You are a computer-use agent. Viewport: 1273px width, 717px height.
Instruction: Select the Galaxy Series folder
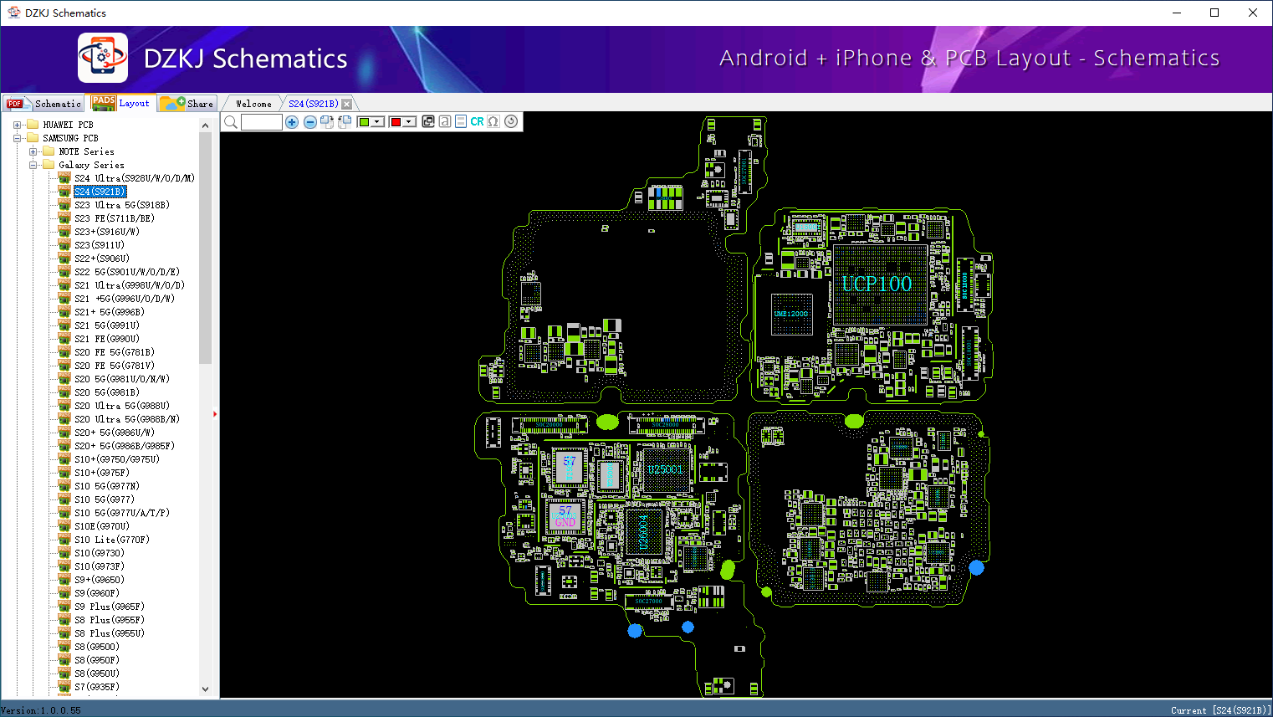[x=91, y=165]
